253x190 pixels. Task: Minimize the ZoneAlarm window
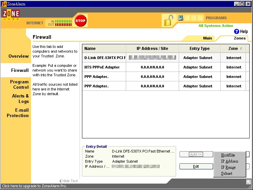236,4
